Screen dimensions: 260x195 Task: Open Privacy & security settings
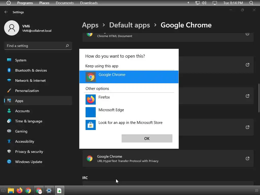(x=38, y=152)
